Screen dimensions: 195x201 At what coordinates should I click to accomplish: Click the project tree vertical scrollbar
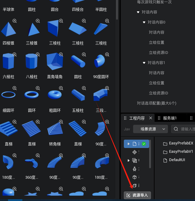pyautogui.click(x=150, y=154)
